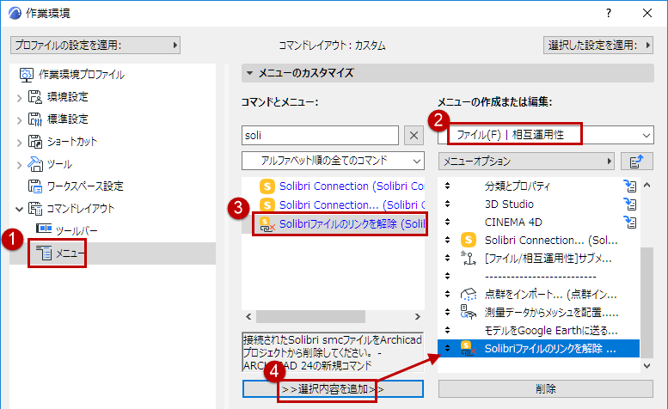668x409 pixels.
Task: Click the >>選択内容を追加>> button
Action: click(334, 389)
